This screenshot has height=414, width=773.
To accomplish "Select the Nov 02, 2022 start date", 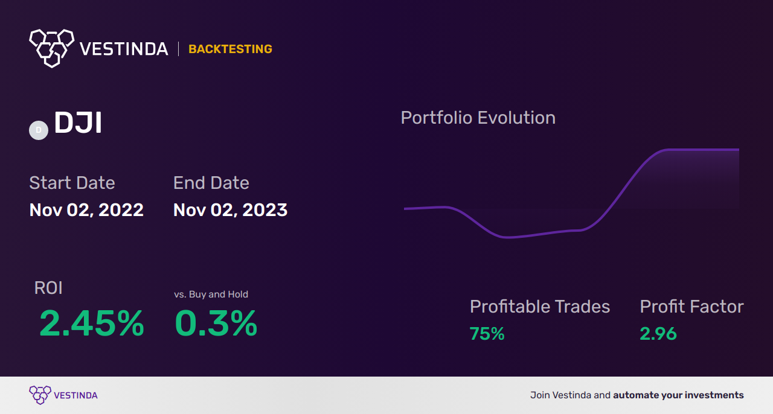I will [86, 210].
